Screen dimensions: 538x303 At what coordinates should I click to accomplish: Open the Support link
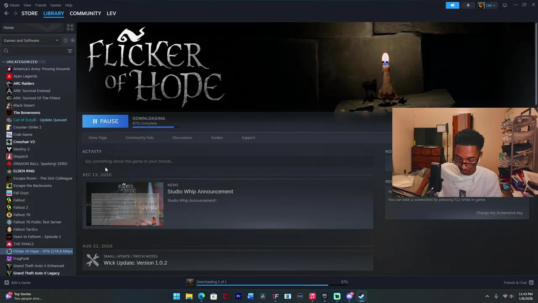[248, 138]
